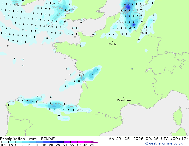This screenshot has height=146, width=189.
Task: Click the black dot marker above Dourbies
Action: click(x=124, y=98)
